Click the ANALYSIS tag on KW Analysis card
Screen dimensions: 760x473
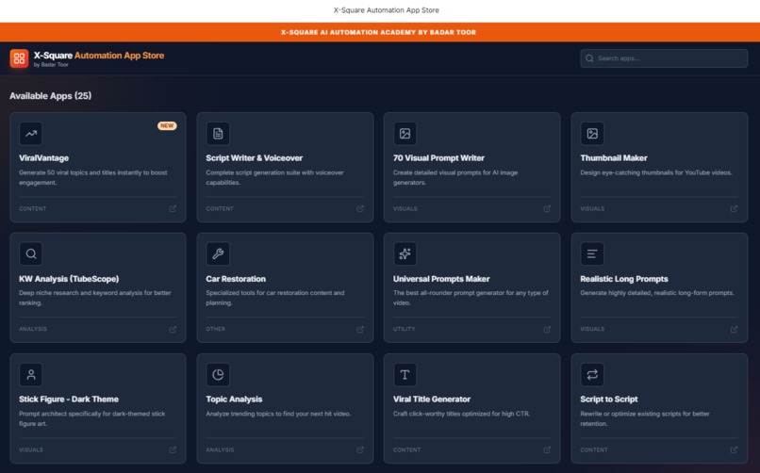(x=33, y=329)
